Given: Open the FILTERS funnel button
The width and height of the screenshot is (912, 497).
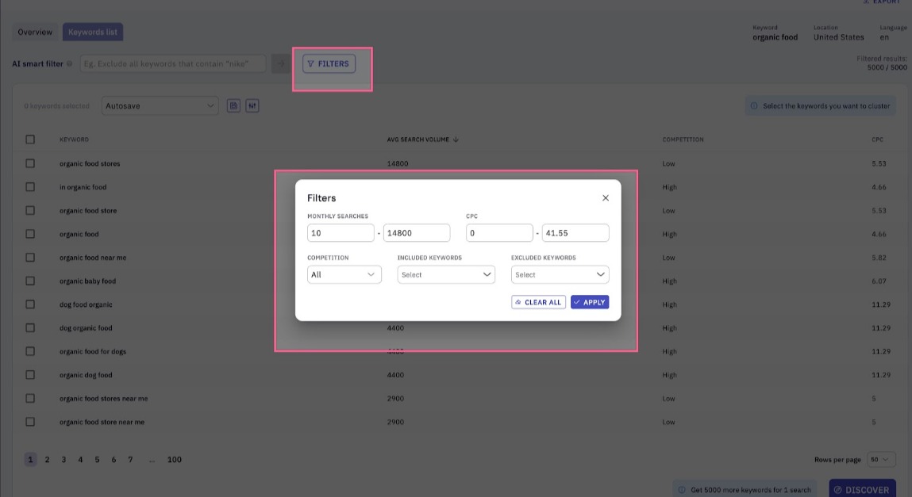Looking at the screenshot, I should (329, 64).
